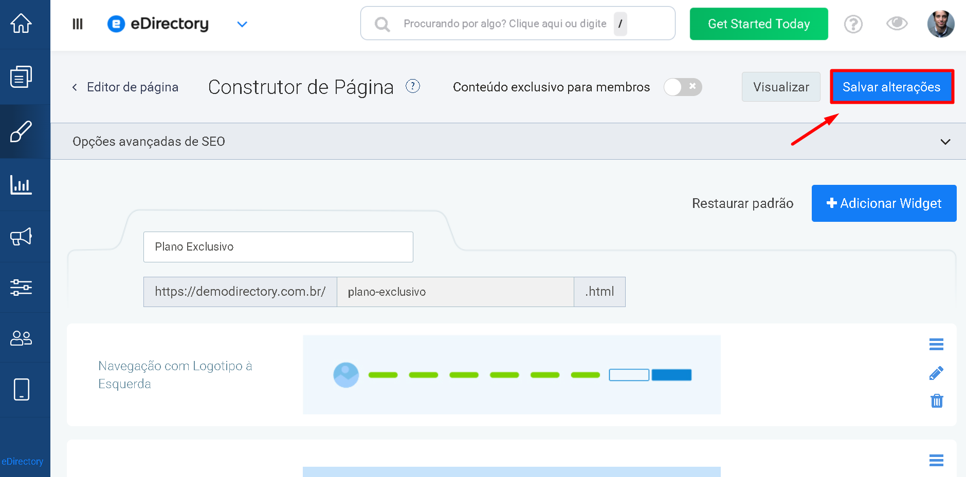Image resolution: width=966 pixels, height=477 pixels.
Task: Delete the navigation widget with trash icon
Action: coord(937,400)
